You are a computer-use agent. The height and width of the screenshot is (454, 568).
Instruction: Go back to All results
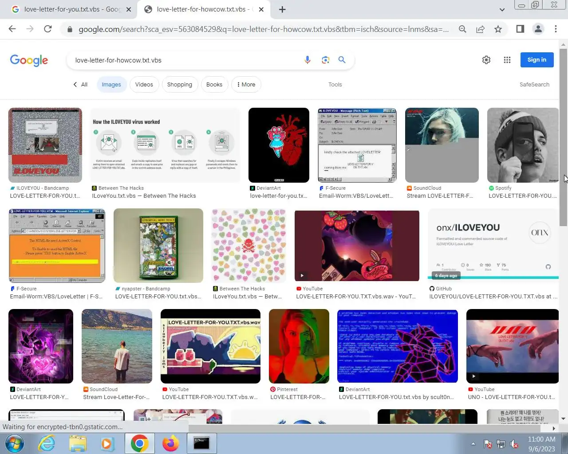pos(80,84)
